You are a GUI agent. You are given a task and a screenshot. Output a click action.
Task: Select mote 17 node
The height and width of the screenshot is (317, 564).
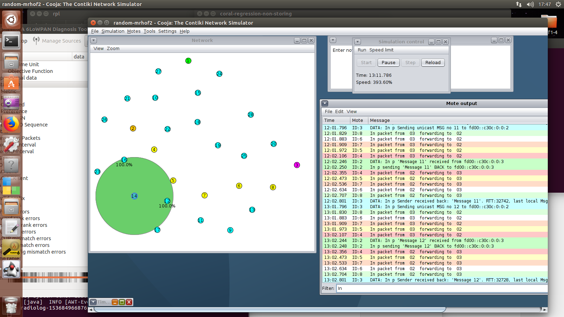pos(157,230)
